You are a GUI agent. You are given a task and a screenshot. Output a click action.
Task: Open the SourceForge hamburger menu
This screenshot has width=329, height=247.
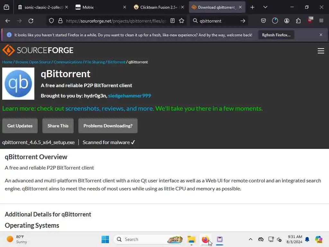[321, 51]
